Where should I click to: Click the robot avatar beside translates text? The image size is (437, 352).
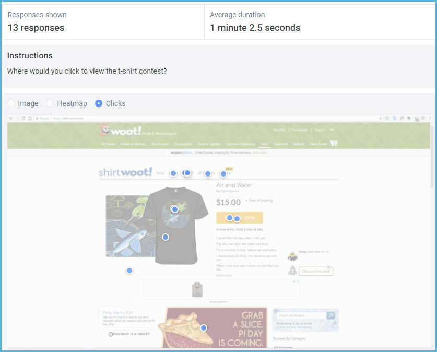pyautogui.click(x=292, y=256)
